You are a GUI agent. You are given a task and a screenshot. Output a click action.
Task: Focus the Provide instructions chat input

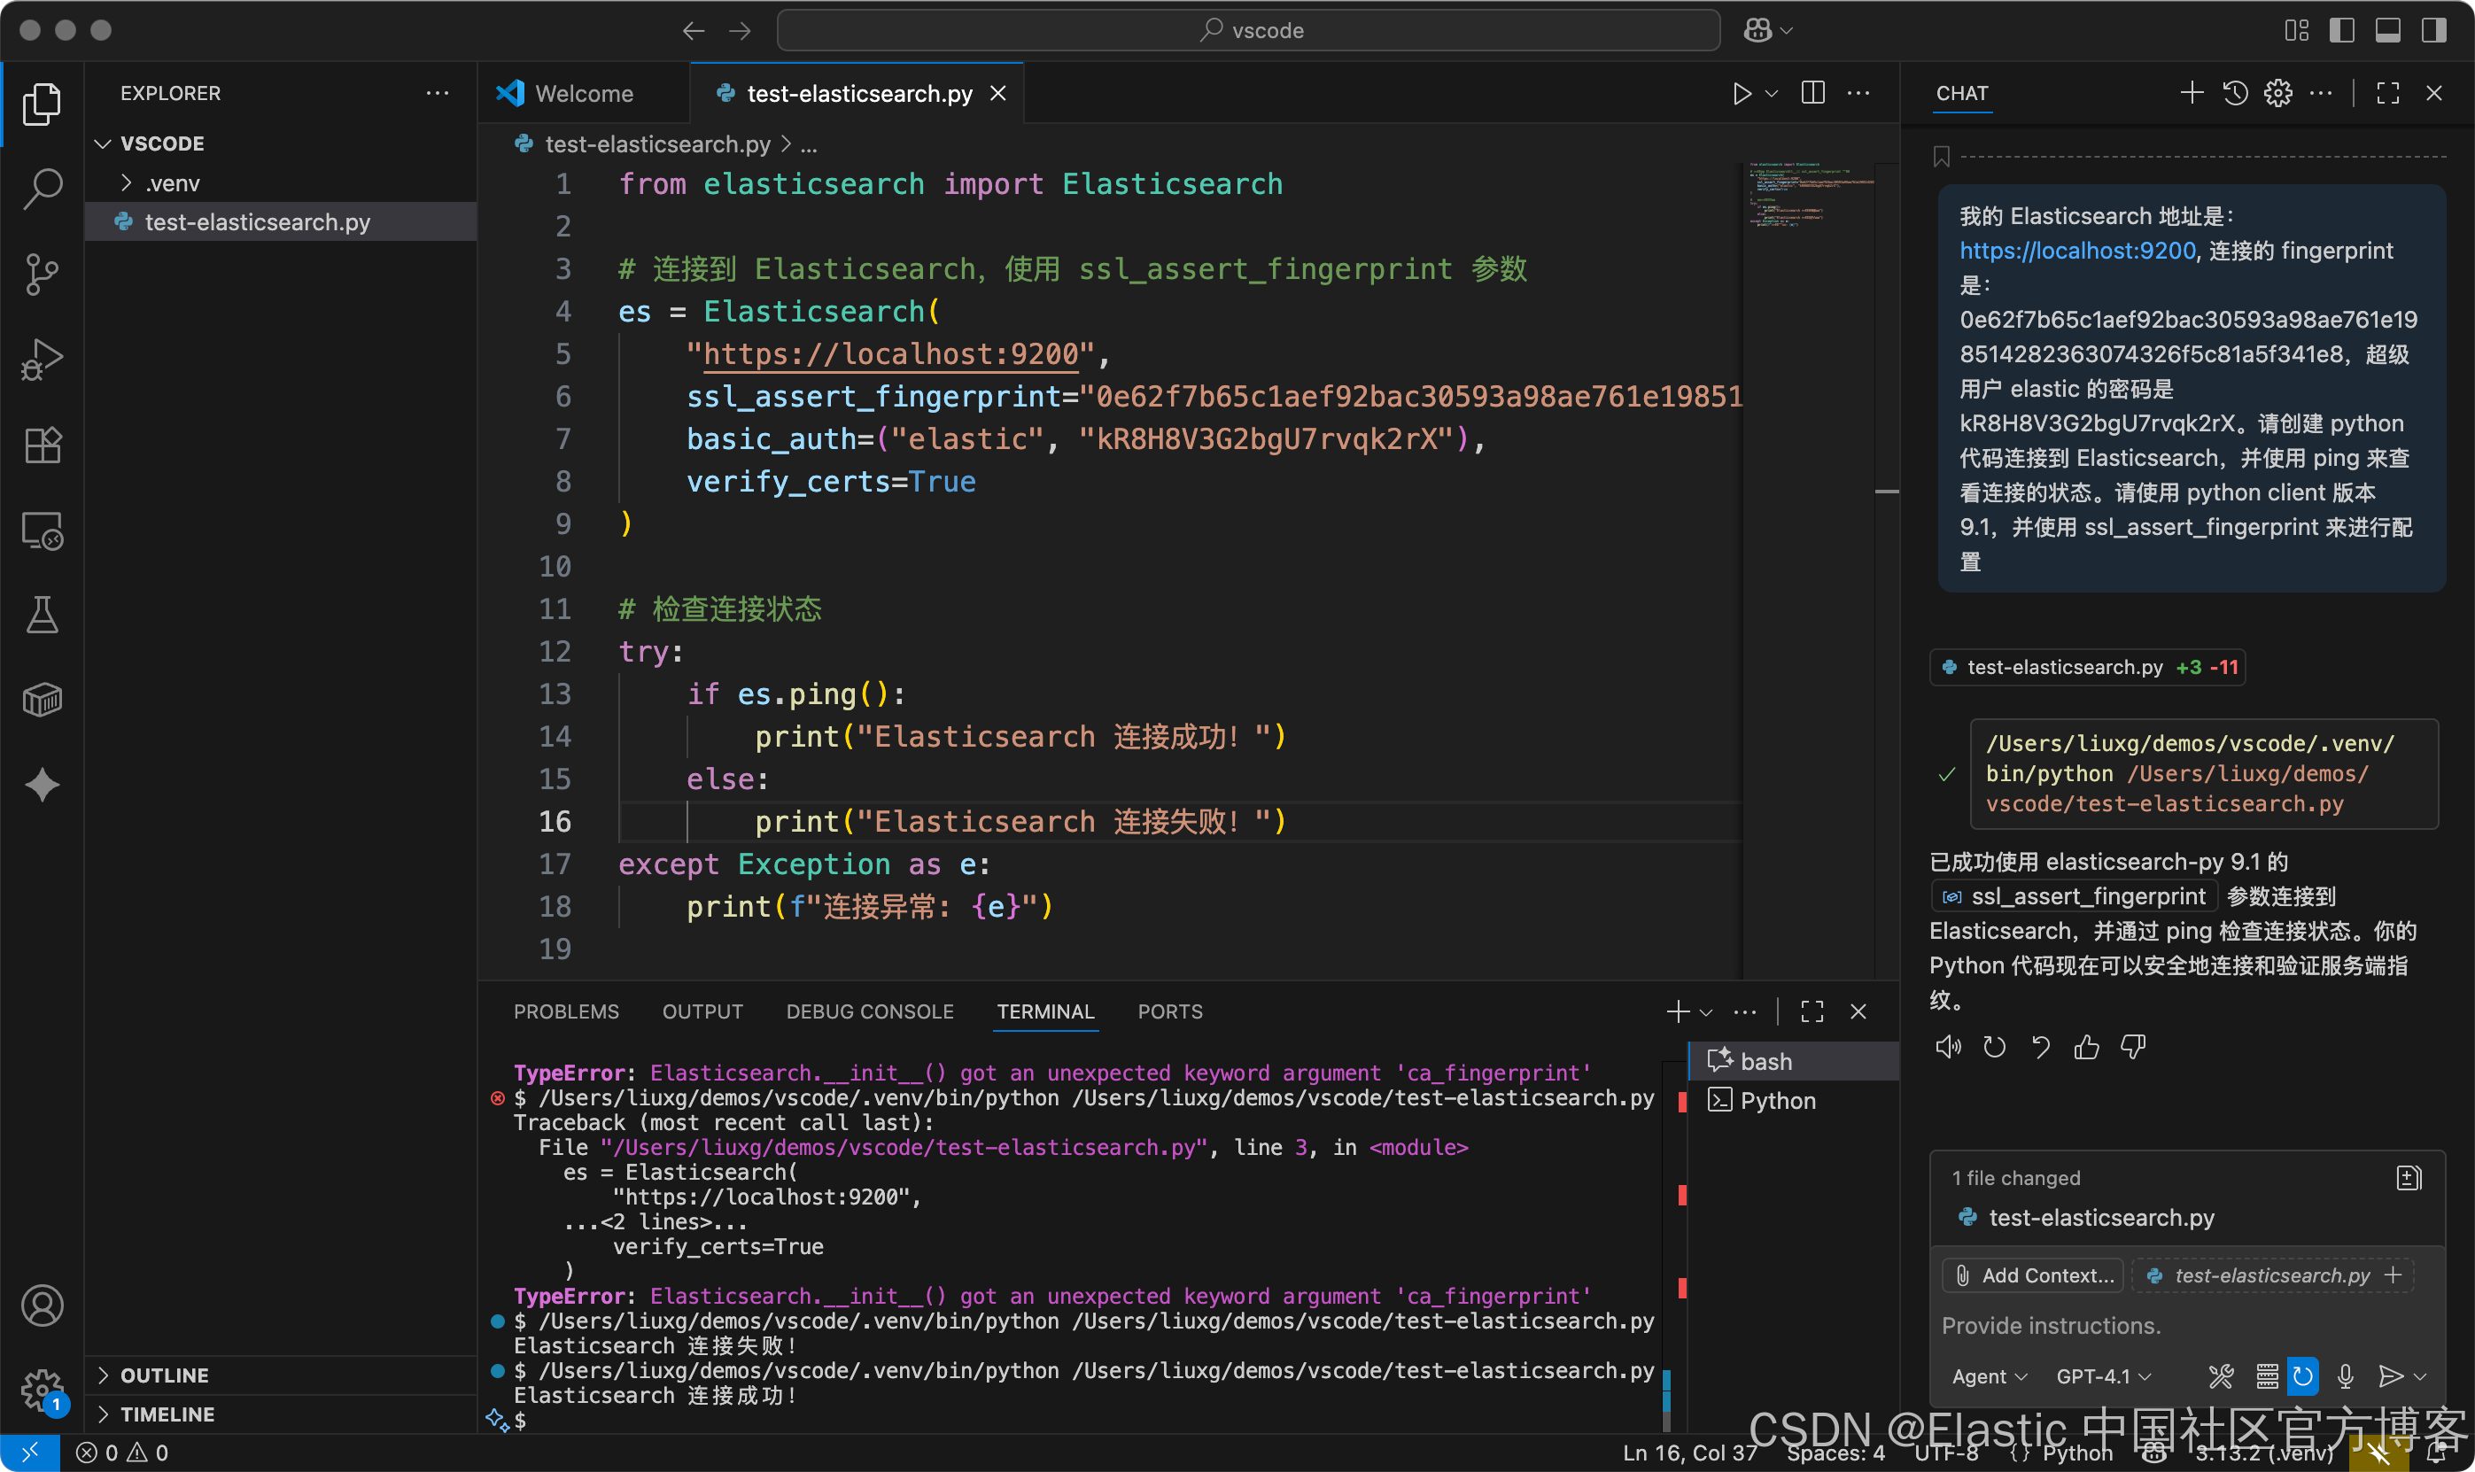tap(2187, 1326)
